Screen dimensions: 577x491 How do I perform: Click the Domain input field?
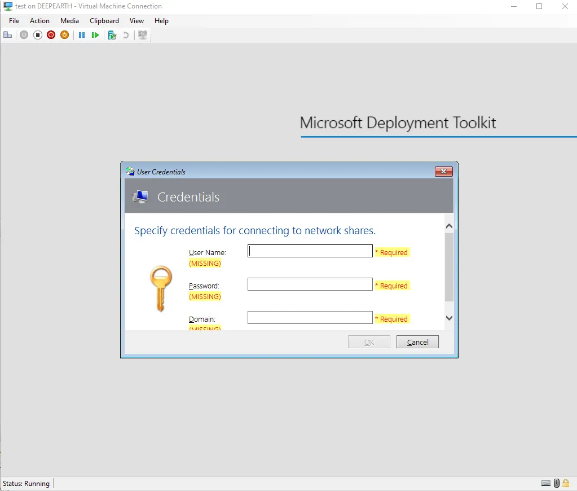pos(310,317)
